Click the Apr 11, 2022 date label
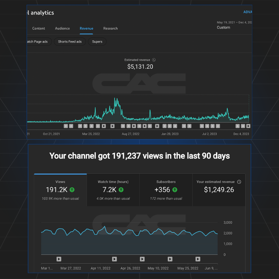 100,268
